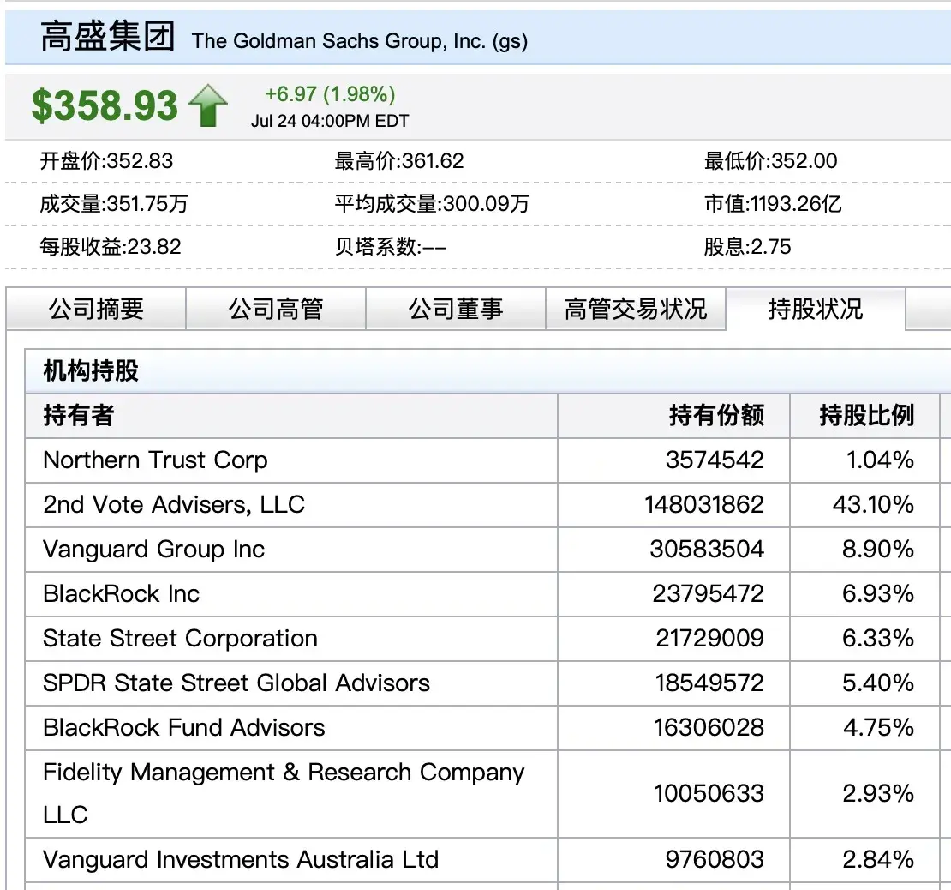Click the green up arrow icon
The height and width of the screenshot is (890, 951).
coord(207,106)
